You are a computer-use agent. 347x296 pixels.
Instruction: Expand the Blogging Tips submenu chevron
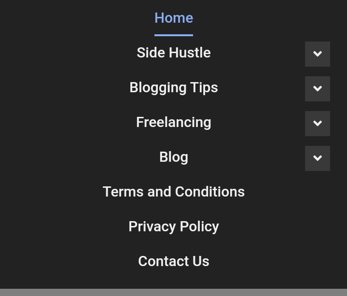click(317, 88)
